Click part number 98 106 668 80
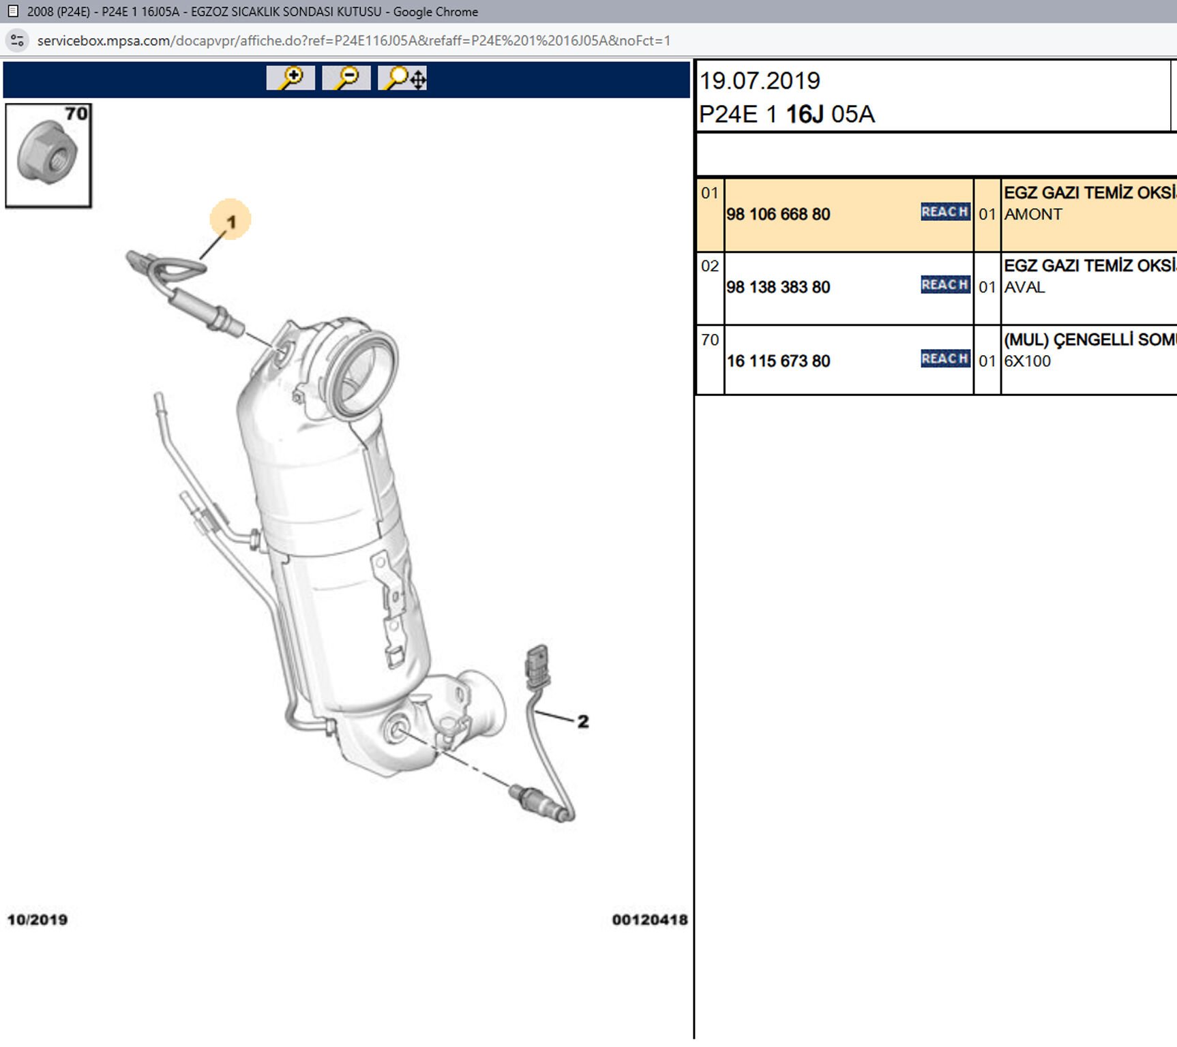 (778, 215)
